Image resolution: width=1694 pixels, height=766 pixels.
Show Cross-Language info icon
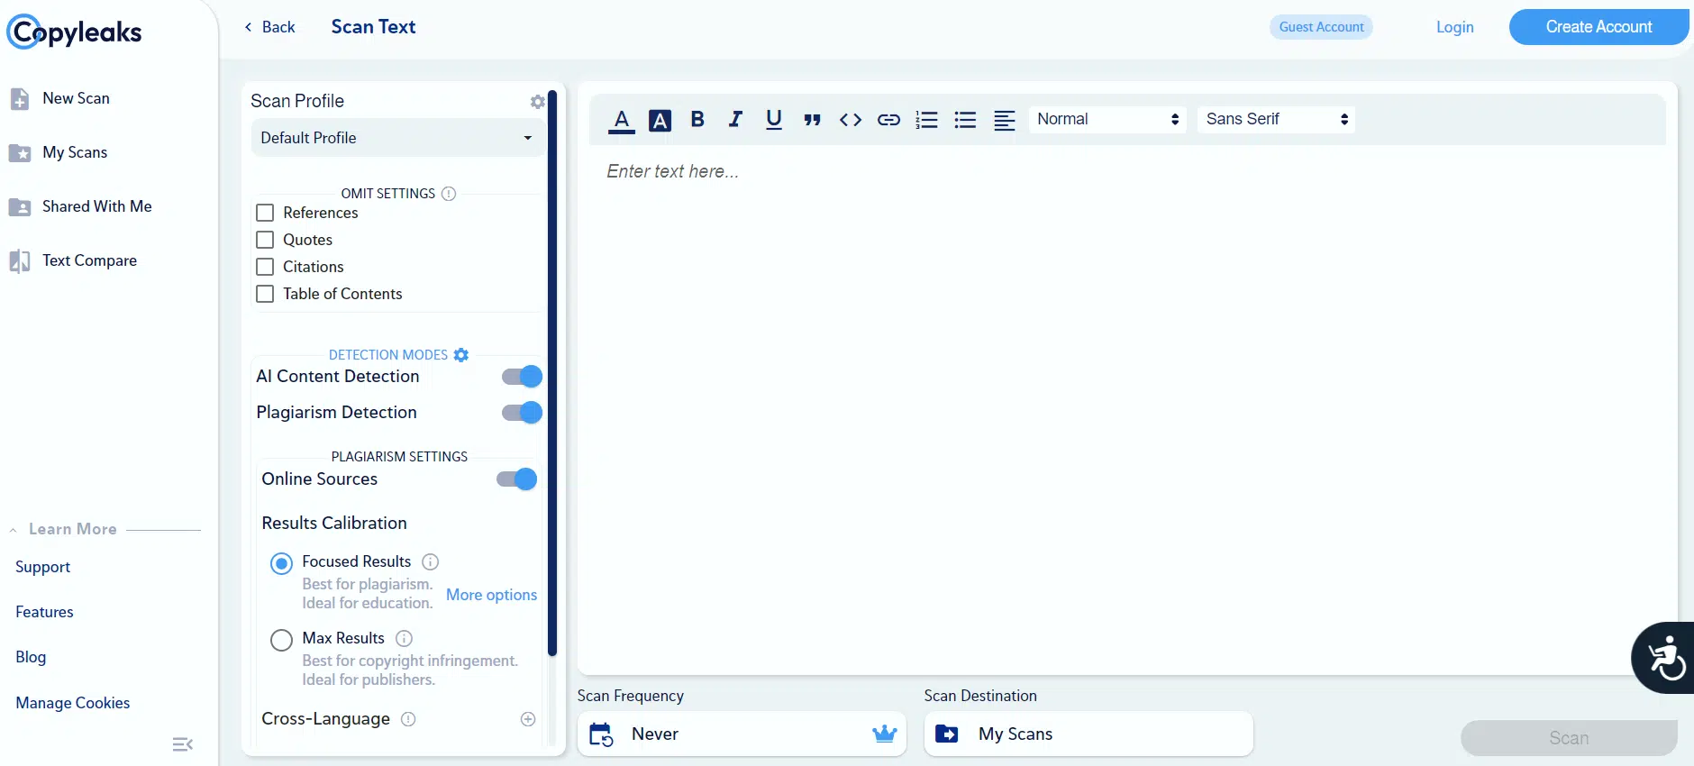point(408,719)
